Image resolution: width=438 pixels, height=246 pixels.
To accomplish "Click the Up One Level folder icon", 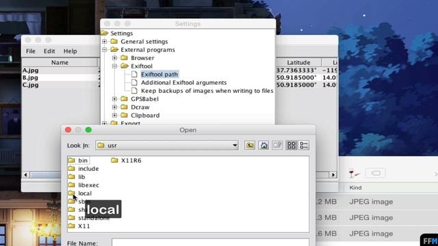I will (249, 146).
